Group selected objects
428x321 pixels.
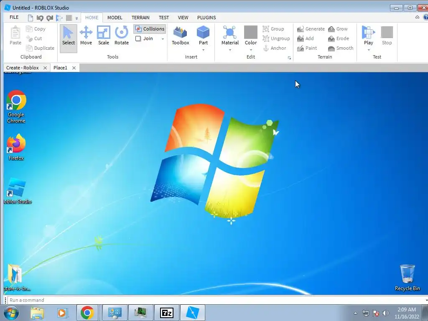(x=273, y=29)
